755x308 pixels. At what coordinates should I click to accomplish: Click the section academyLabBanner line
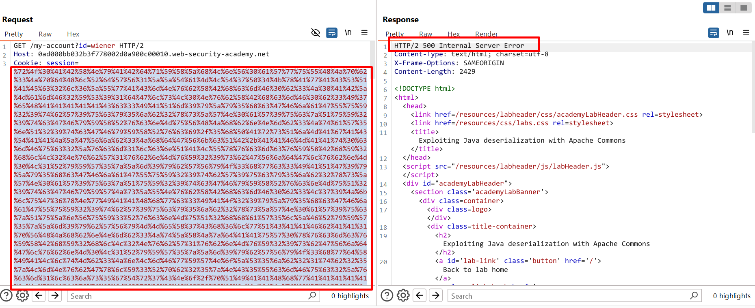479,192
